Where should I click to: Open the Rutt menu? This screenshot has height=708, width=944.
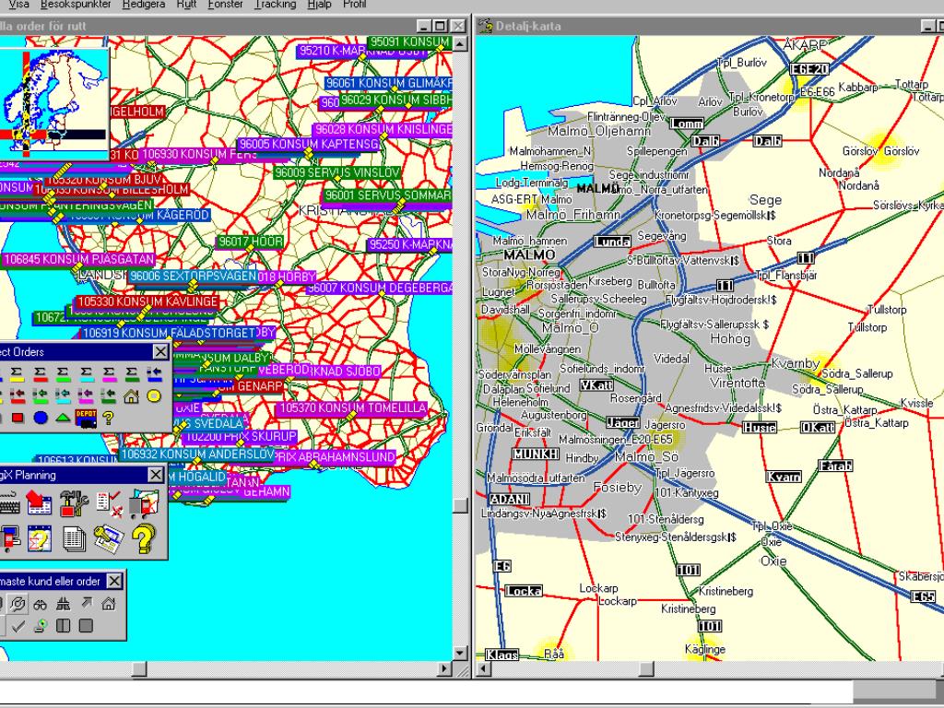(186, 5)
